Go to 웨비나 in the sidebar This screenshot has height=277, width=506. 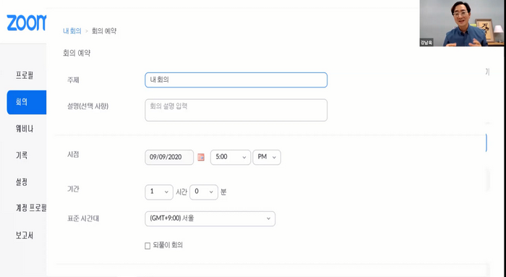(25, 129)
